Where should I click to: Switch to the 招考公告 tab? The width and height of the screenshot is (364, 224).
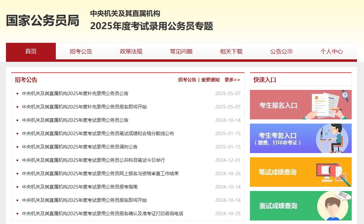81,51
